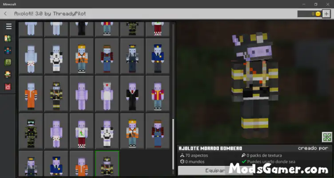Maximize the Minecraft window
This screenshot has height=178, width=334.
click(316, 4)
